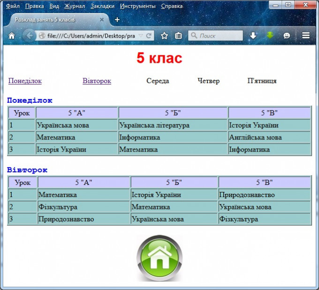
Task: Click the globe site identity icon
Action: (x=42, y=36)
